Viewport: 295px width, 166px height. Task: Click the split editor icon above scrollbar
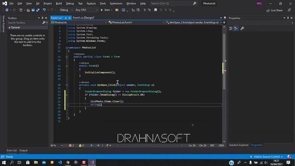pos(224,23)
